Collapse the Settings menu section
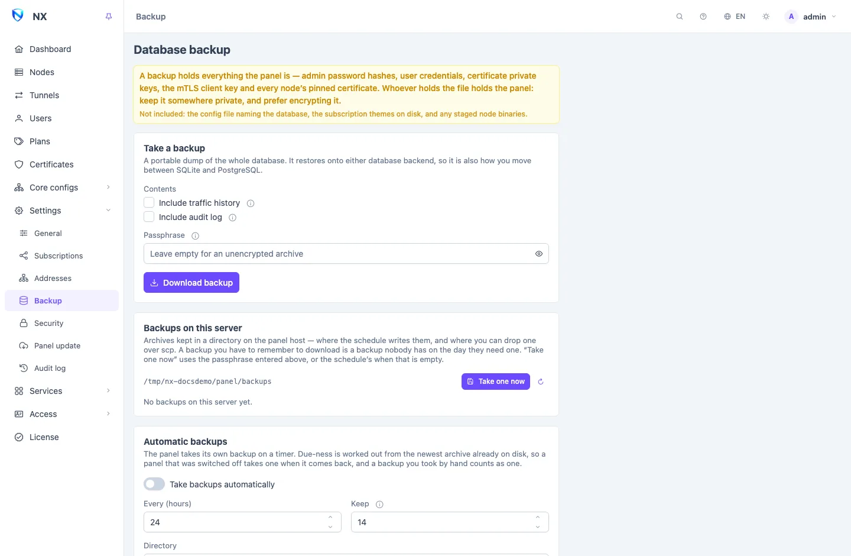Viewport: 851px width, 556px height. click(x=61, y=211)
